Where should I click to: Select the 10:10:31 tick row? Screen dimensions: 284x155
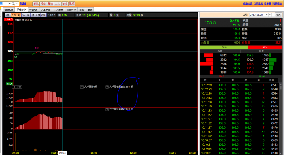239,153
